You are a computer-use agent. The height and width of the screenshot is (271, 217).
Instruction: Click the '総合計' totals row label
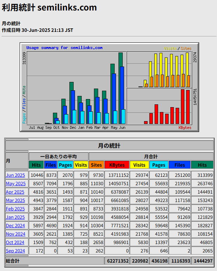point(13,261)
